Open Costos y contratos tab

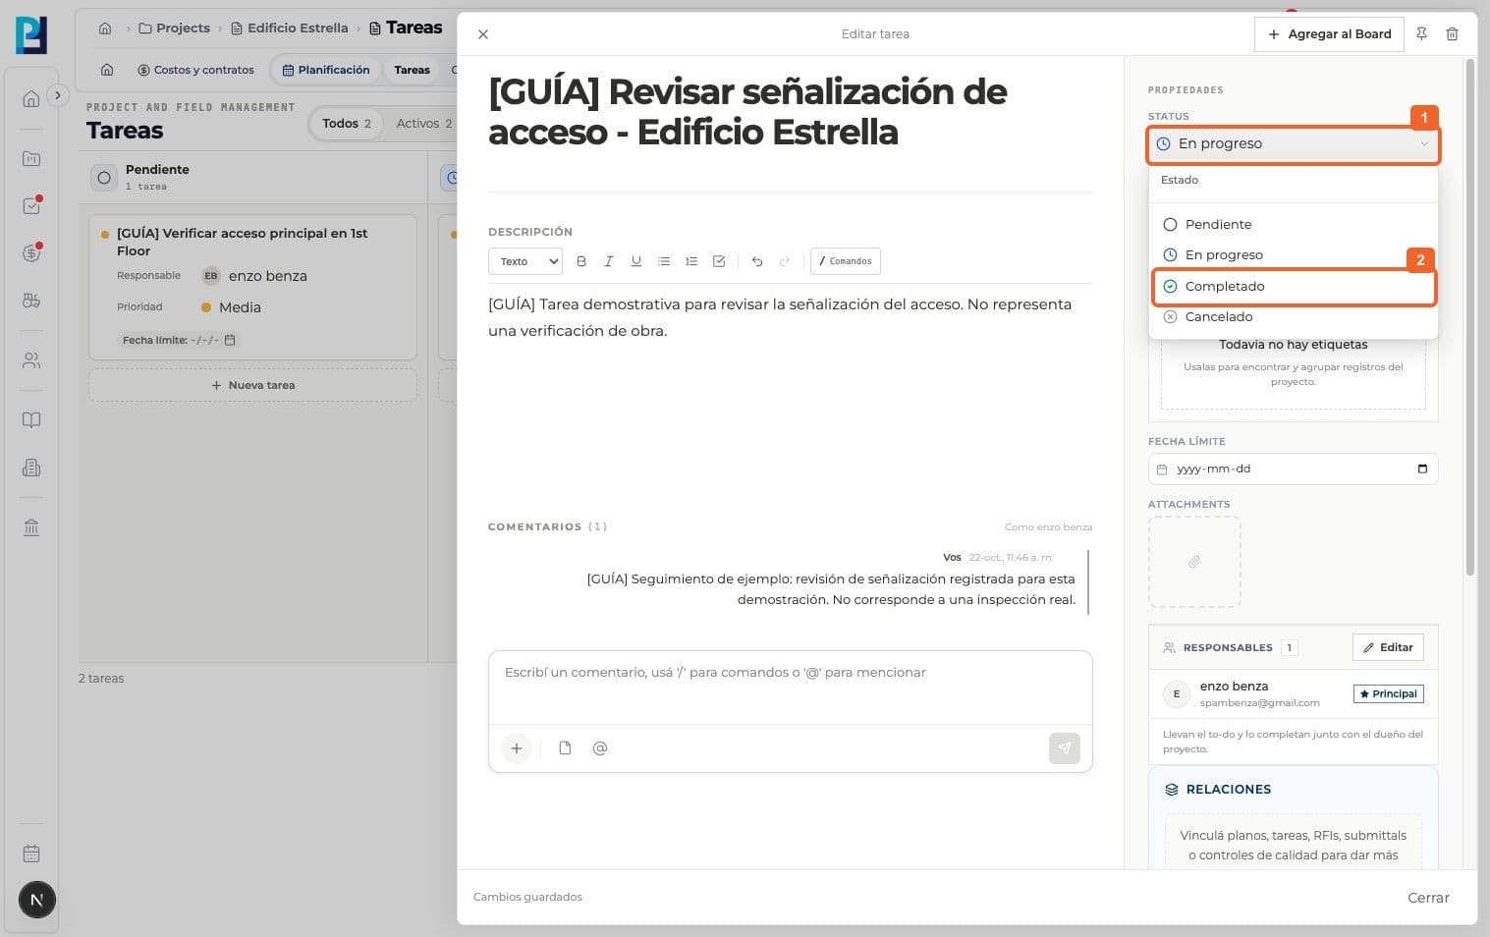(x=195, y=70)
